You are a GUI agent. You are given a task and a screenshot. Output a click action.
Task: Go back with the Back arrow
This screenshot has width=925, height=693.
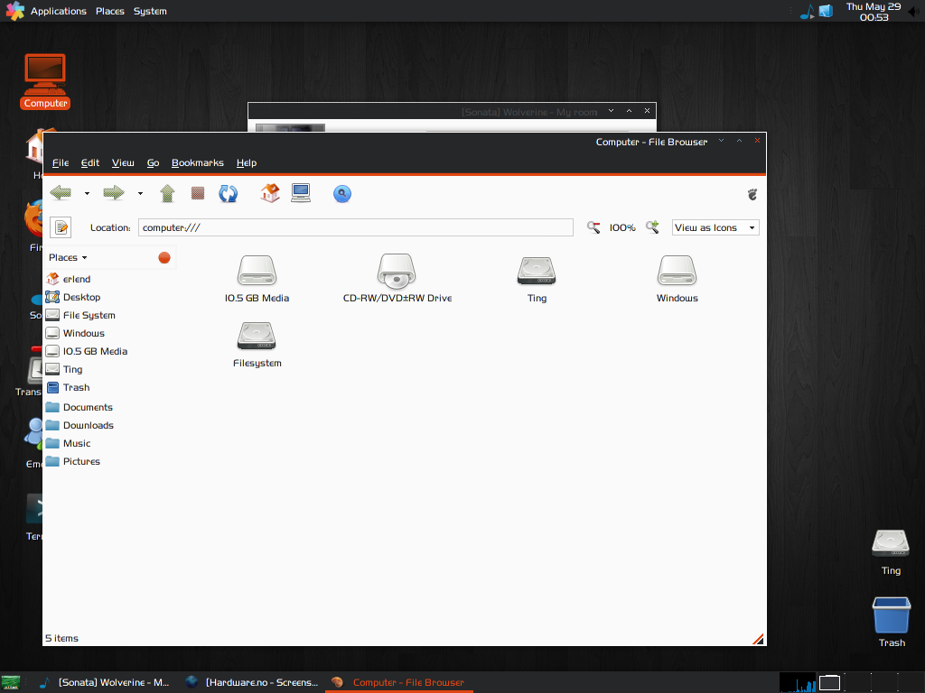tap(61, 193)
